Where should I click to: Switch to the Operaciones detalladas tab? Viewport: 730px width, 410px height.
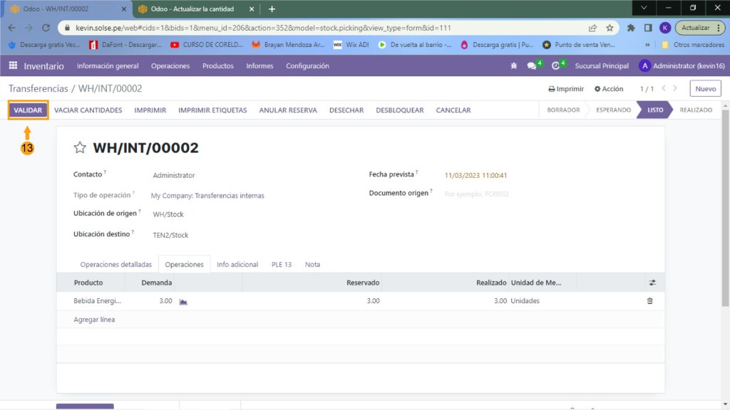[115, 265]
